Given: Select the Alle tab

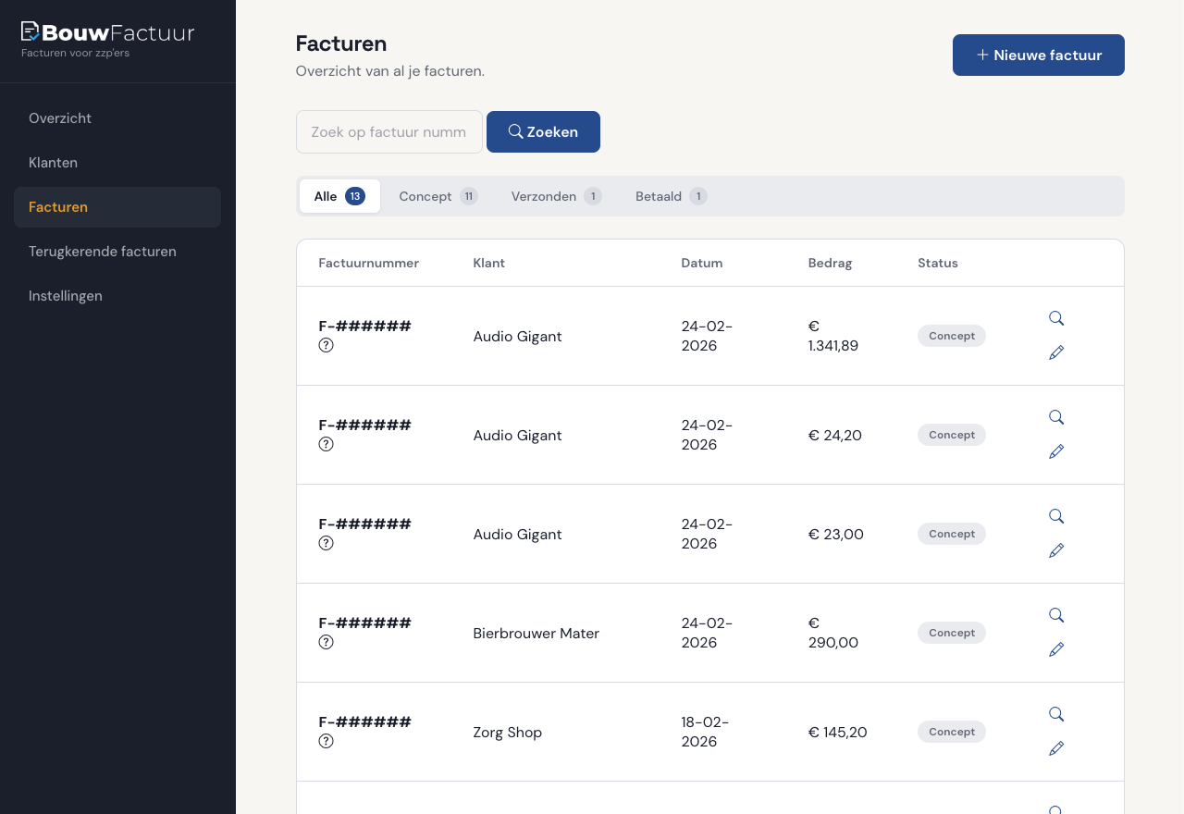Looking at the screenshot, I should pos(339,196).
